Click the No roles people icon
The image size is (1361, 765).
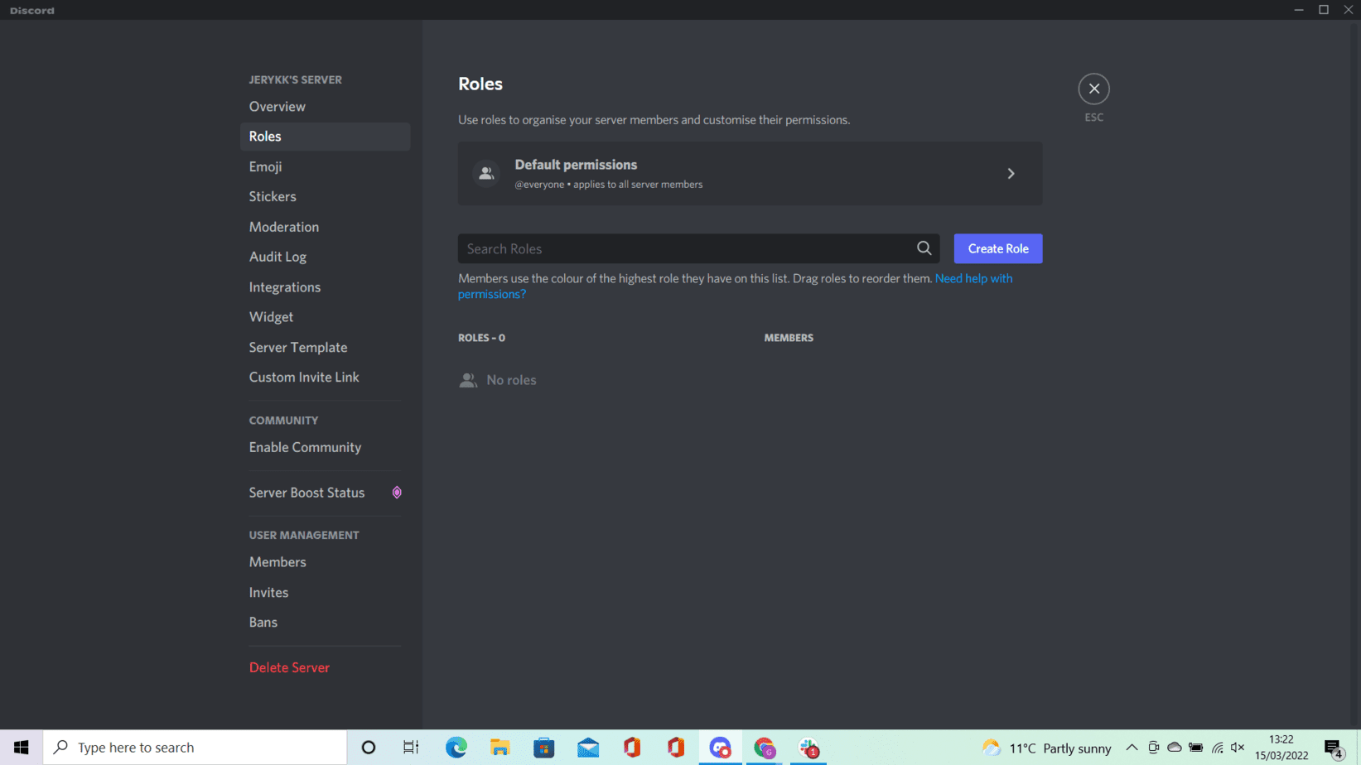tap(468, 380)
